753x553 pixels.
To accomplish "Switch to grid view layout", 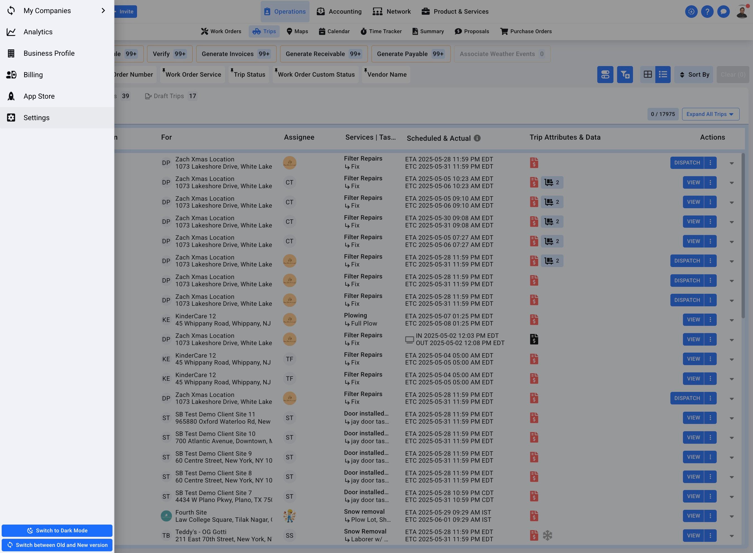I will 648,74.
